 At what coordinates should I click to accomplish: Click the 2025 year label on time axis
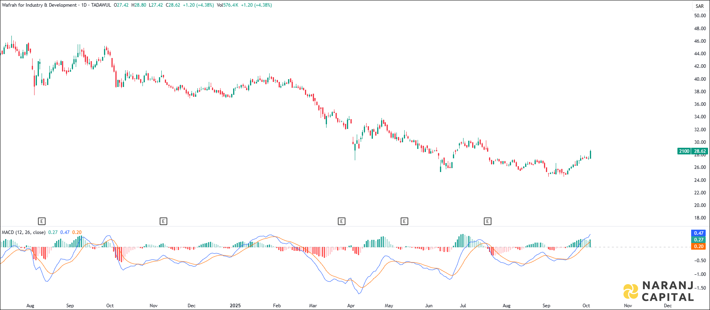[235, 306]
